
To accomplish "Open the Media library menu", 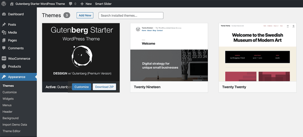I will tap(12, 33).
